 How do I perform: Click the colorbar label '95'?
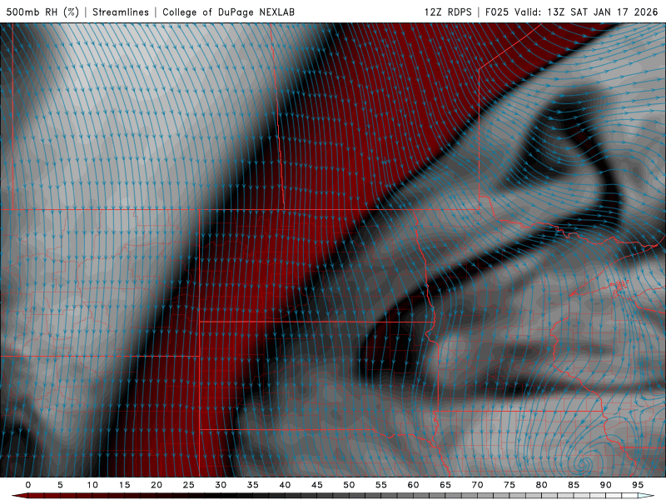click(638, 485)
